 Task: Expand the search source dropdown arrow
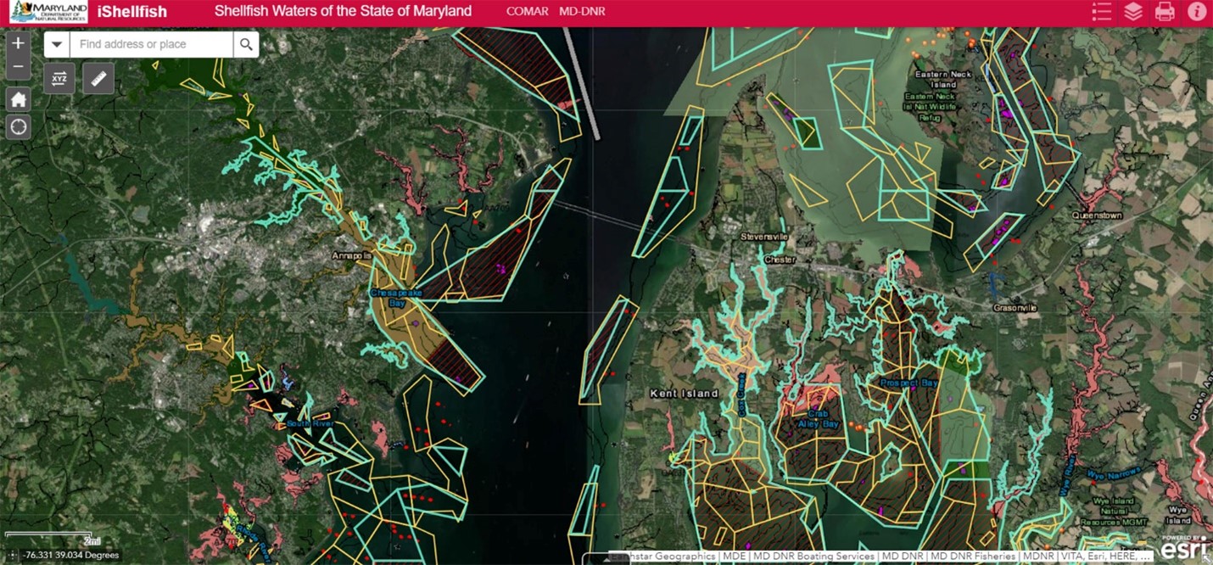pyautogui.click(x=57, y=45)
